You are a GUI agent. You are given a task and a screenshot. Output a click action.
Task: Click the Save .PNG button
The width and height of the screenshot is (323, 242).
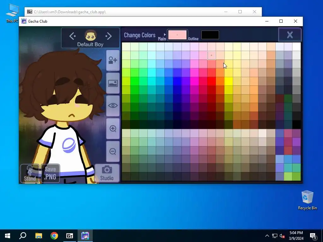point(50,173)
